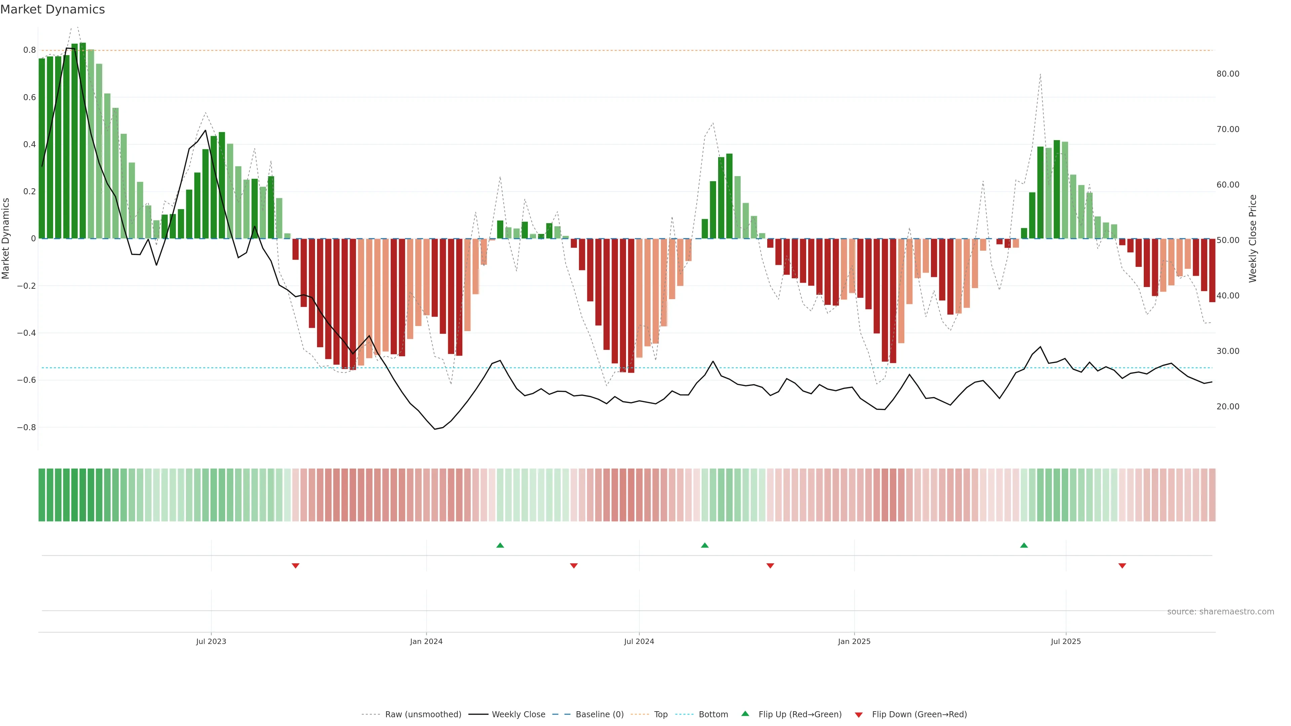Screen dimensions: 1291x726
Task: Click the source: sharemaestro.com text
Action: (1220, 612)
